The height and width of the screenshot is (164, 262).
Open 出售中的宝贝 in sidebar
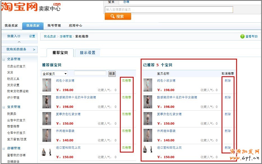(x=16, y=120)
